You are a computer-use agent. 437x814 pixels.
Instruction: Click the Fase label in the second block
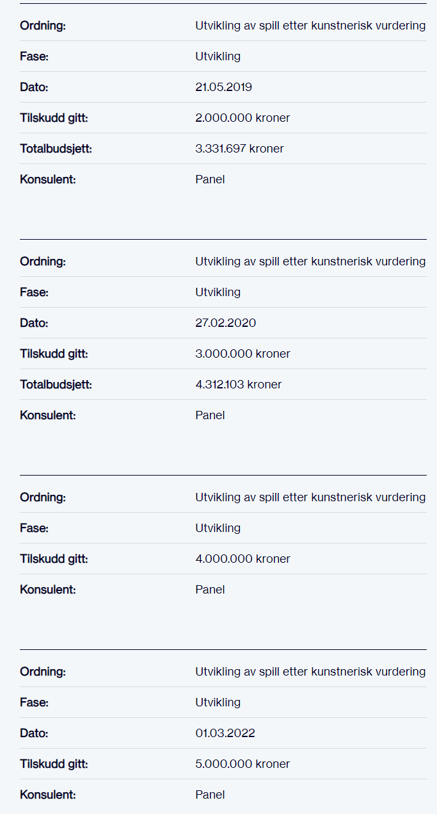tap(35, 292)
